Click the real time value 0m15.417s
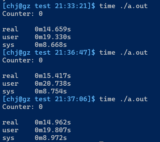The image size is (160, 142). tap(53, 76)
